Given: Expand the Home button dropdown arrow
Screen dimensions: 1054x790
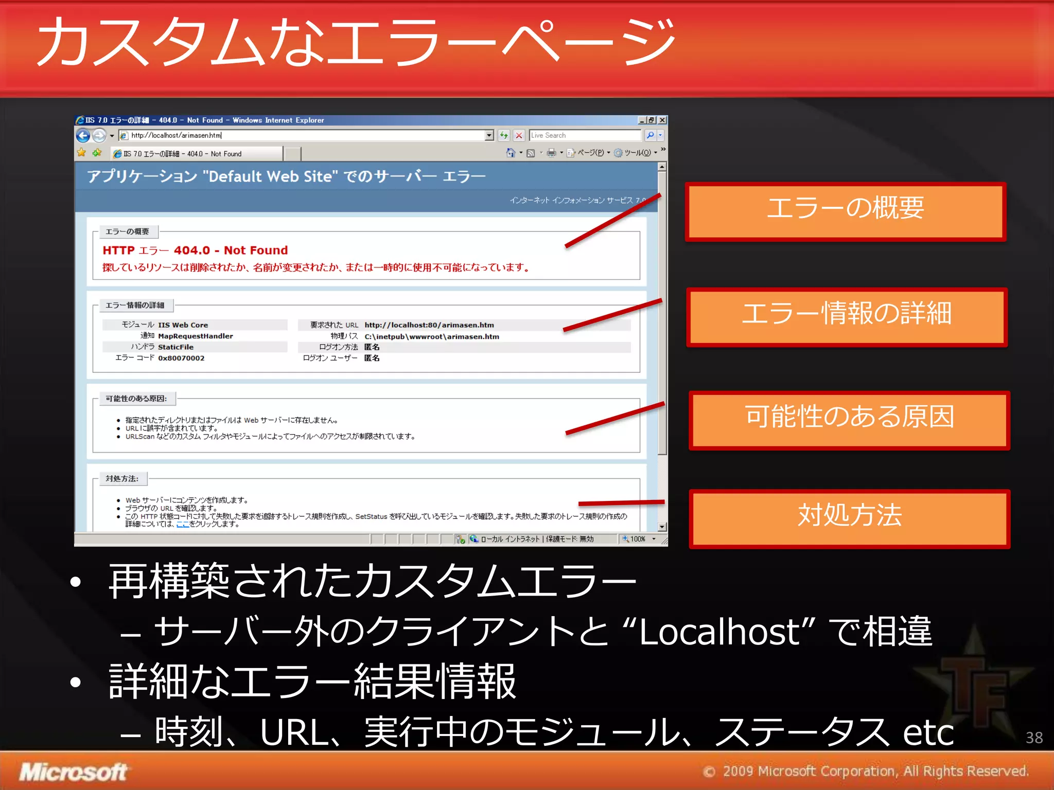Looking at the screenshot, I should point(521,153).
